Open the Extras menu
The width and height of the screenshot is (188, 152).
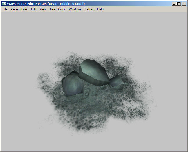89,9
